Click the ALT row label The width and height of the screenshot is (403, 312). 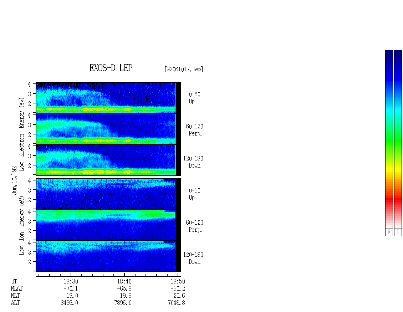(x=15, y=303)
